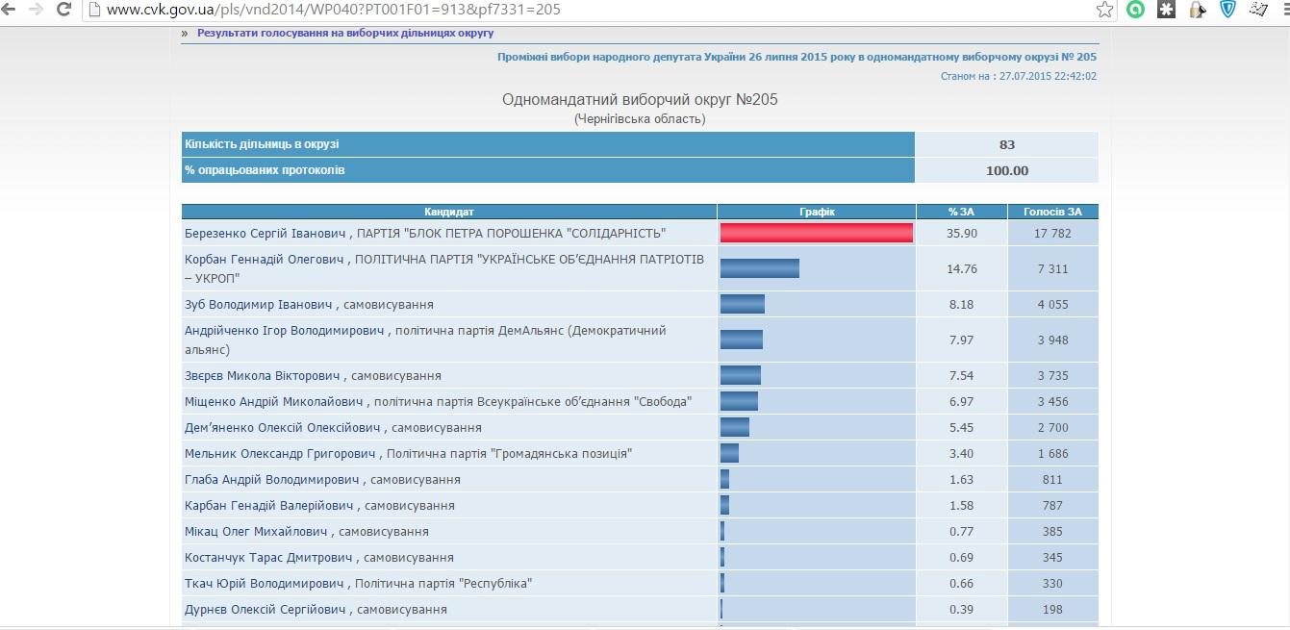
Task: Click the 'Кандидат' column header
Action: click(449, 212)
